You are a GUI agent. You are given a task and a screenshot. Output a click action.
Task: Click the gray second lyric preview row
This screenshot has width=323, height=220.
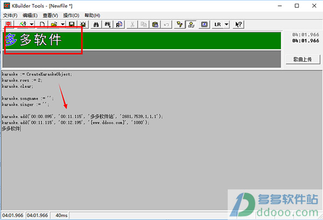point(142,59)
